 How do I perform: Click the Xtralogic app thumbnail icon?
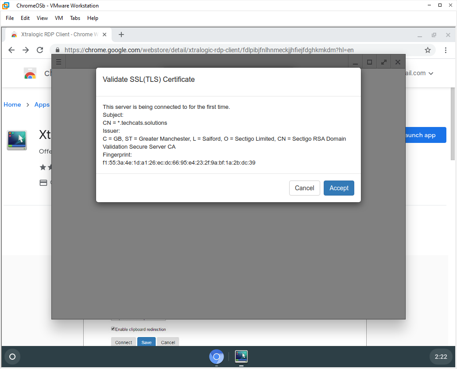[17, 140]
